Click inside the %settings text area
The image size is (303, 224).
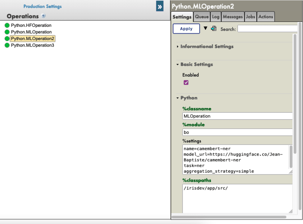point(235,160)
